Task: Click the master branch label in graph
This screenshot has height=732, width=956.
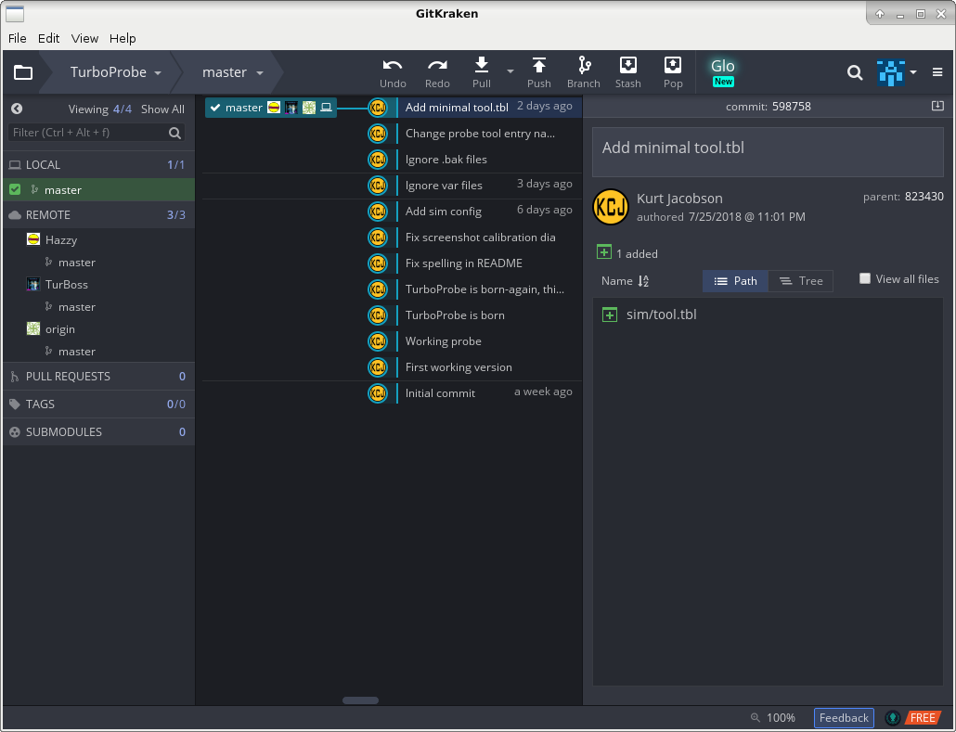Action: pos(271,108)
